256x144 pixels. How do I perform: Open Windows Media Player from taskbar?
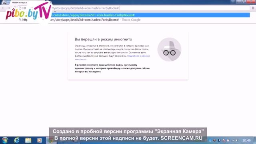(39, 140)
